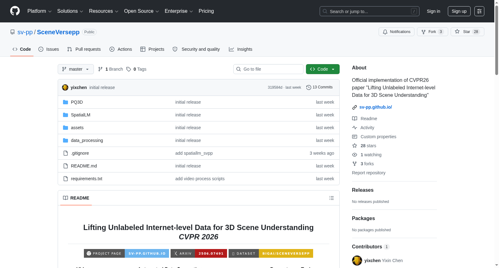Click the Sign in link
Image resolution: width=499 pixels, height=268 pixels.
tap(434, 11)
